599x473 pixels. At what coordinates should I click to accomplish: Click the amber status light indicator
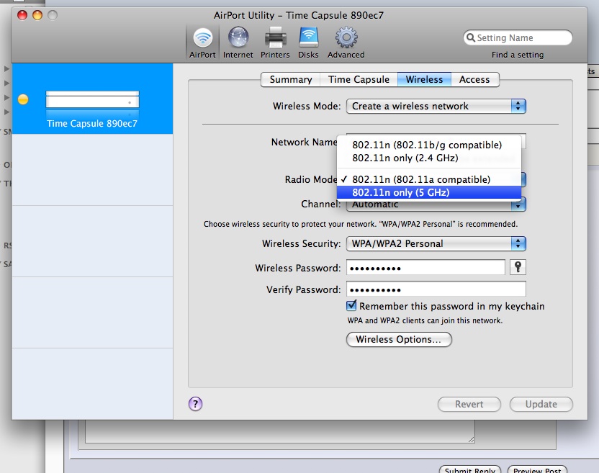[23, 99]
